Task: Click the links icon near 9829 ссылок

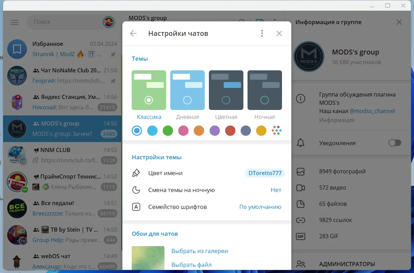Action: pyautogui.click(x=300, y=220)
